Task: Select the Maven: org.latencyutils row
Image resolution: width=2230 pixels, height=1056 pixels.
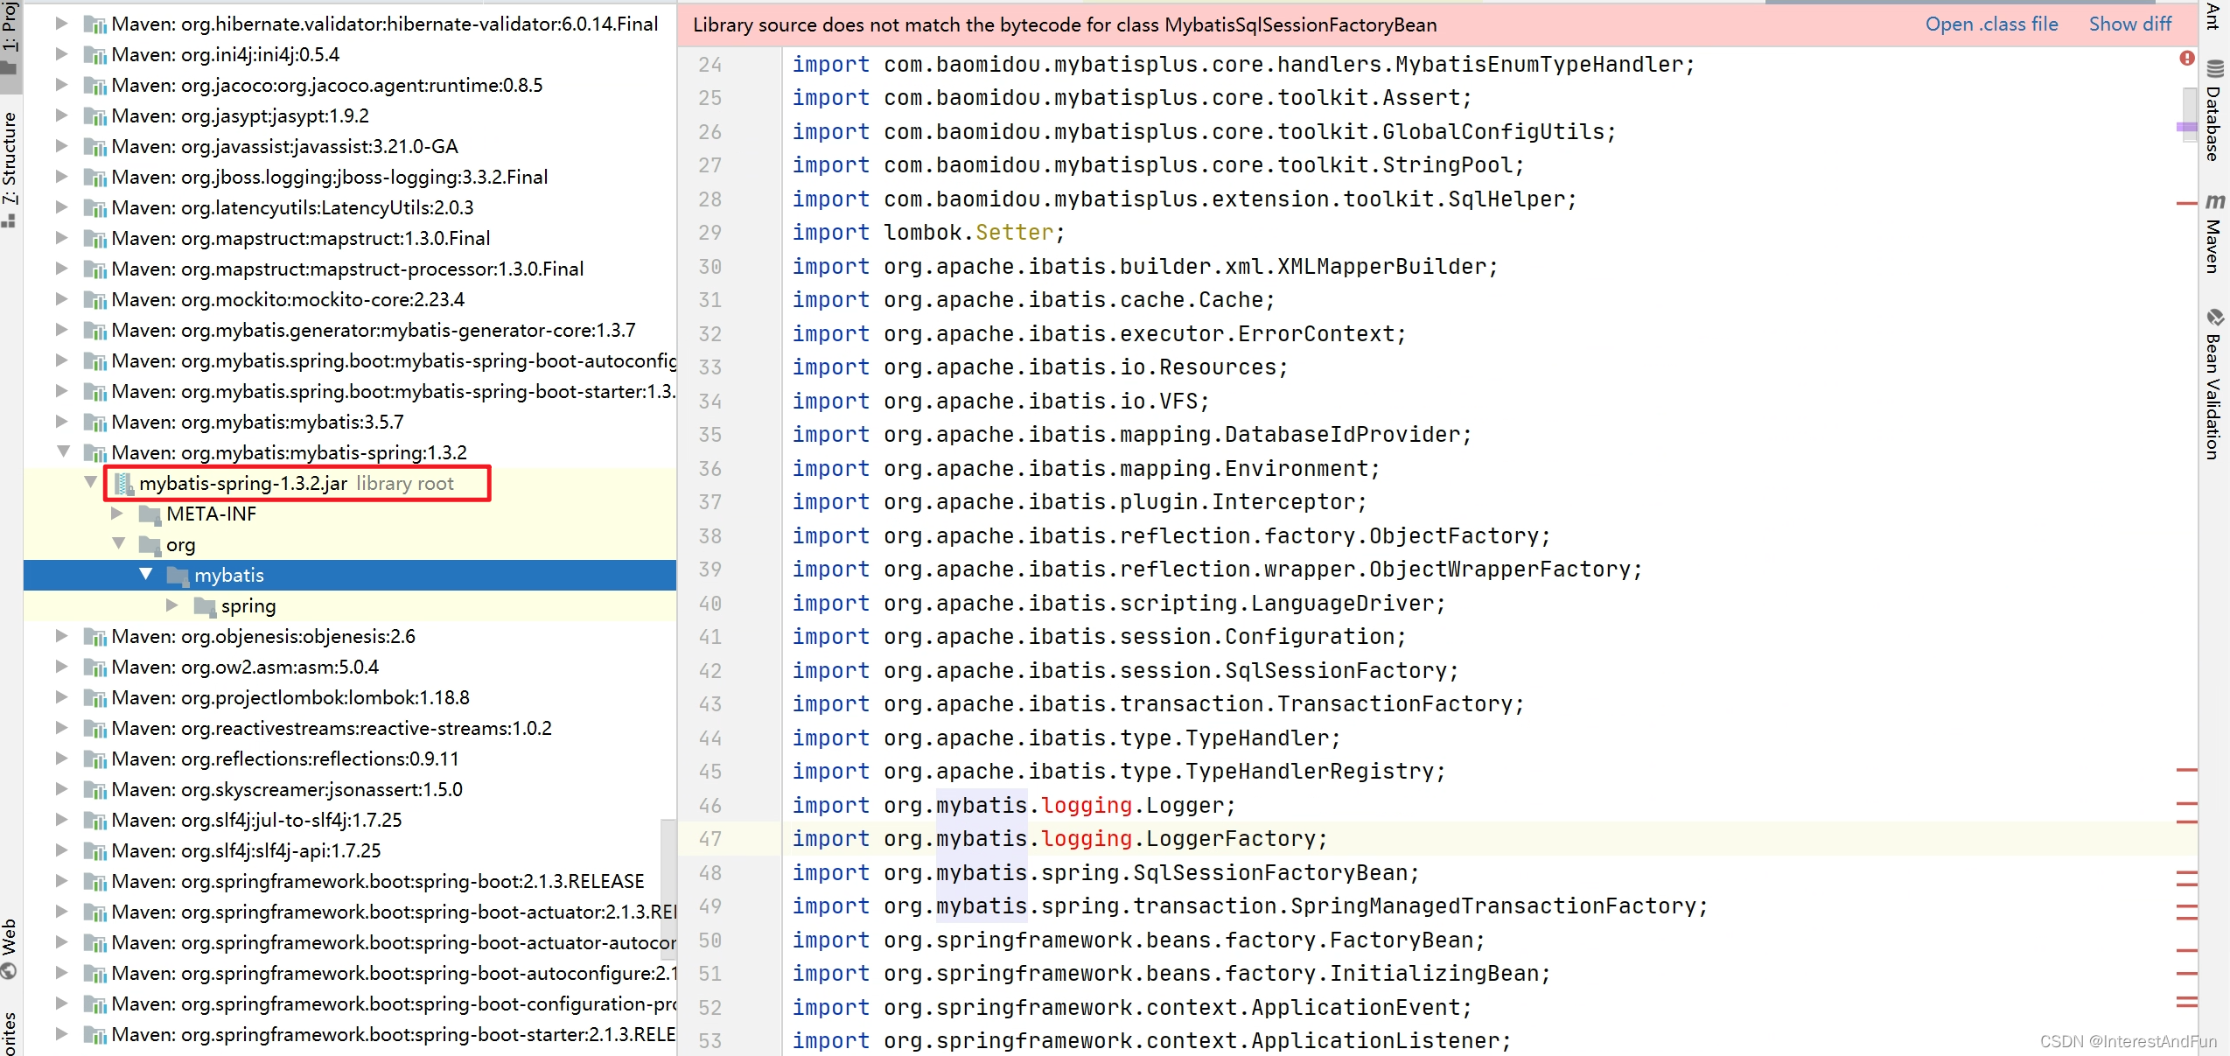Action: [350, 208]
